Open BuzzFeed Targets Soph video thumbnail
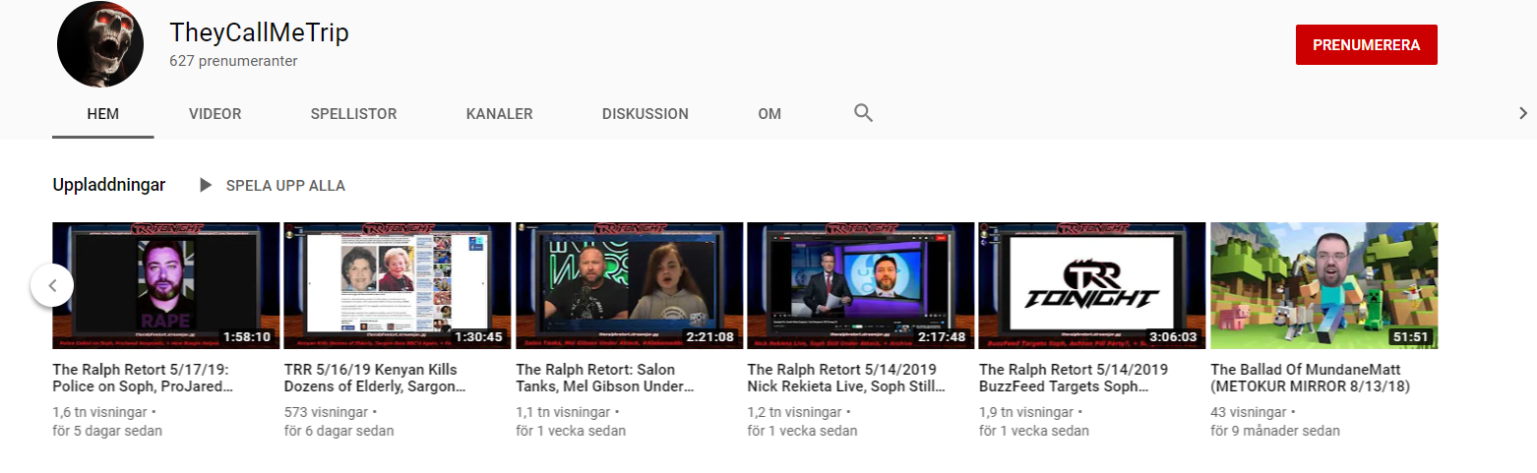Screen dimensions: 1537x473 tap(1092, 285)
